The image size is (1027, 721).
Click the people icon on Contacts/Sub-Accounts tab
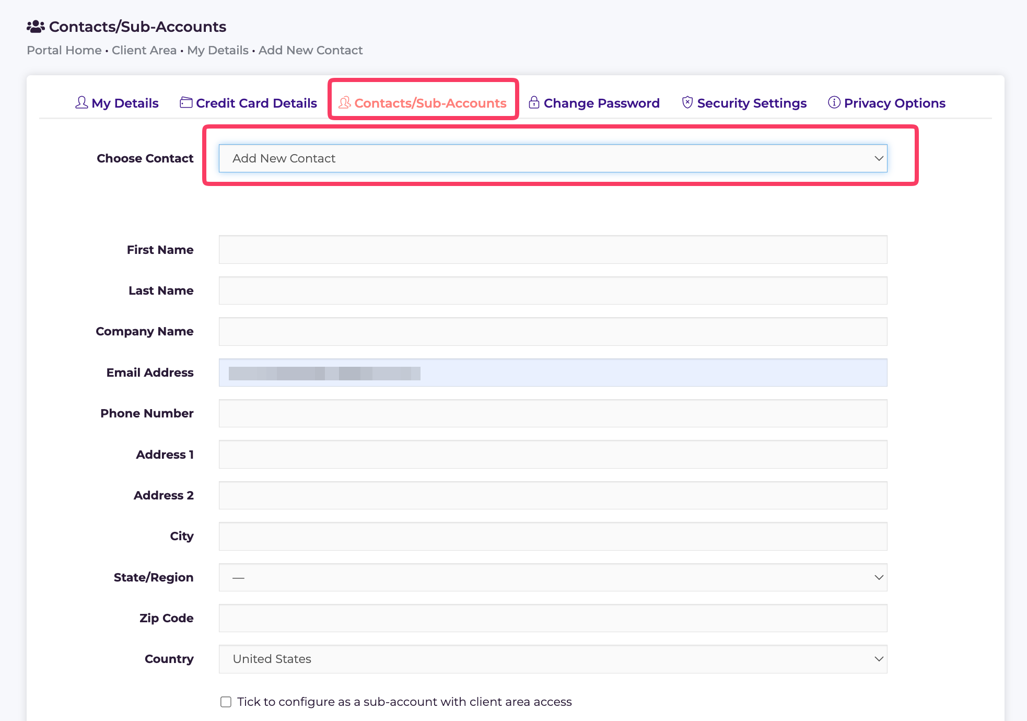click(x=345, y=102)
